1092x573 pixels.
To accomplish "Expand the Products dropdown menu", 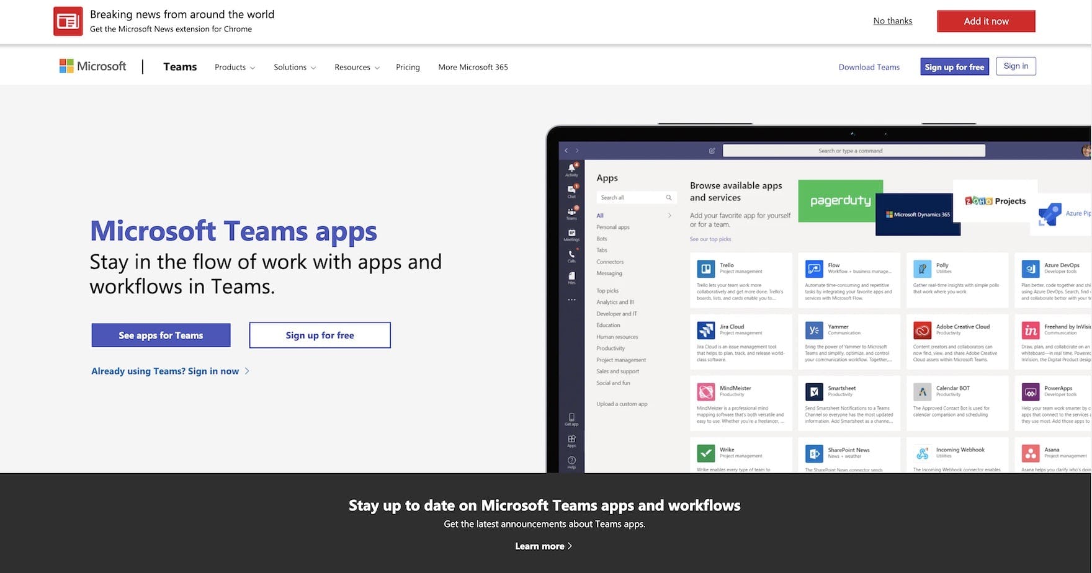I will (x=235, y=67).
